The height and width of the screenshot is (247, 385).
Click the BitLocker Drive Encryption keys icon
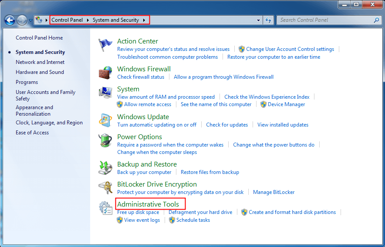pos(105,187)
